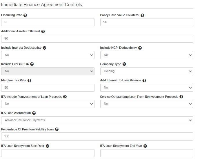Show help for Company Type

(x=124, y=64)
